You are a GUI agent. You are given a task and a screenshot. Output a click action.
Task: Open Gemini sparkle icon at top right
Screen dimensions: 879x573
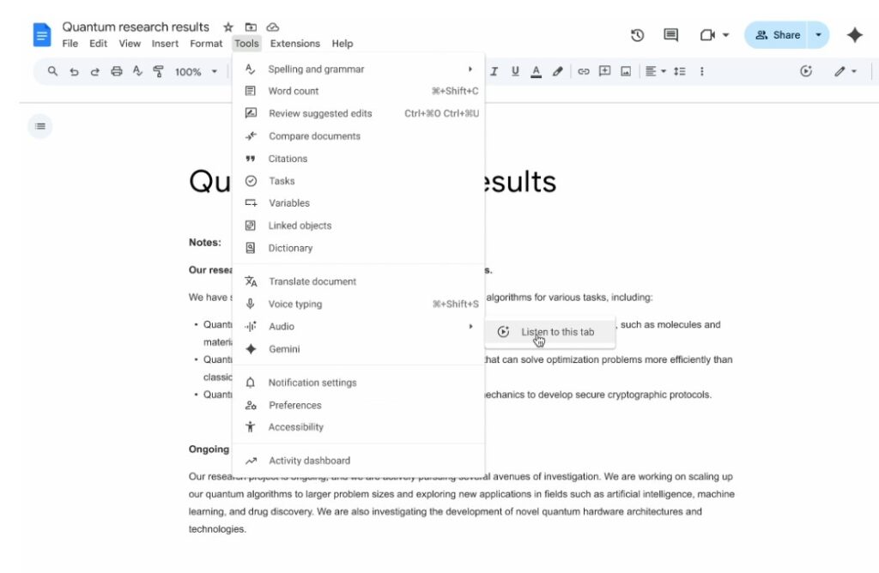854,35
